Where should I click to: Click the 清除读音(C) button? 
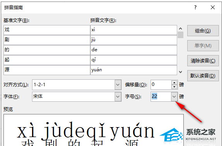click(x=203, y=61)
